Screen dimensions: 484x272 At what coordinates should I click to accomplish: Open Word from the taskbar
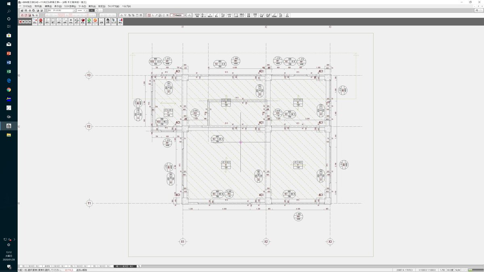(x=8, y=62)
